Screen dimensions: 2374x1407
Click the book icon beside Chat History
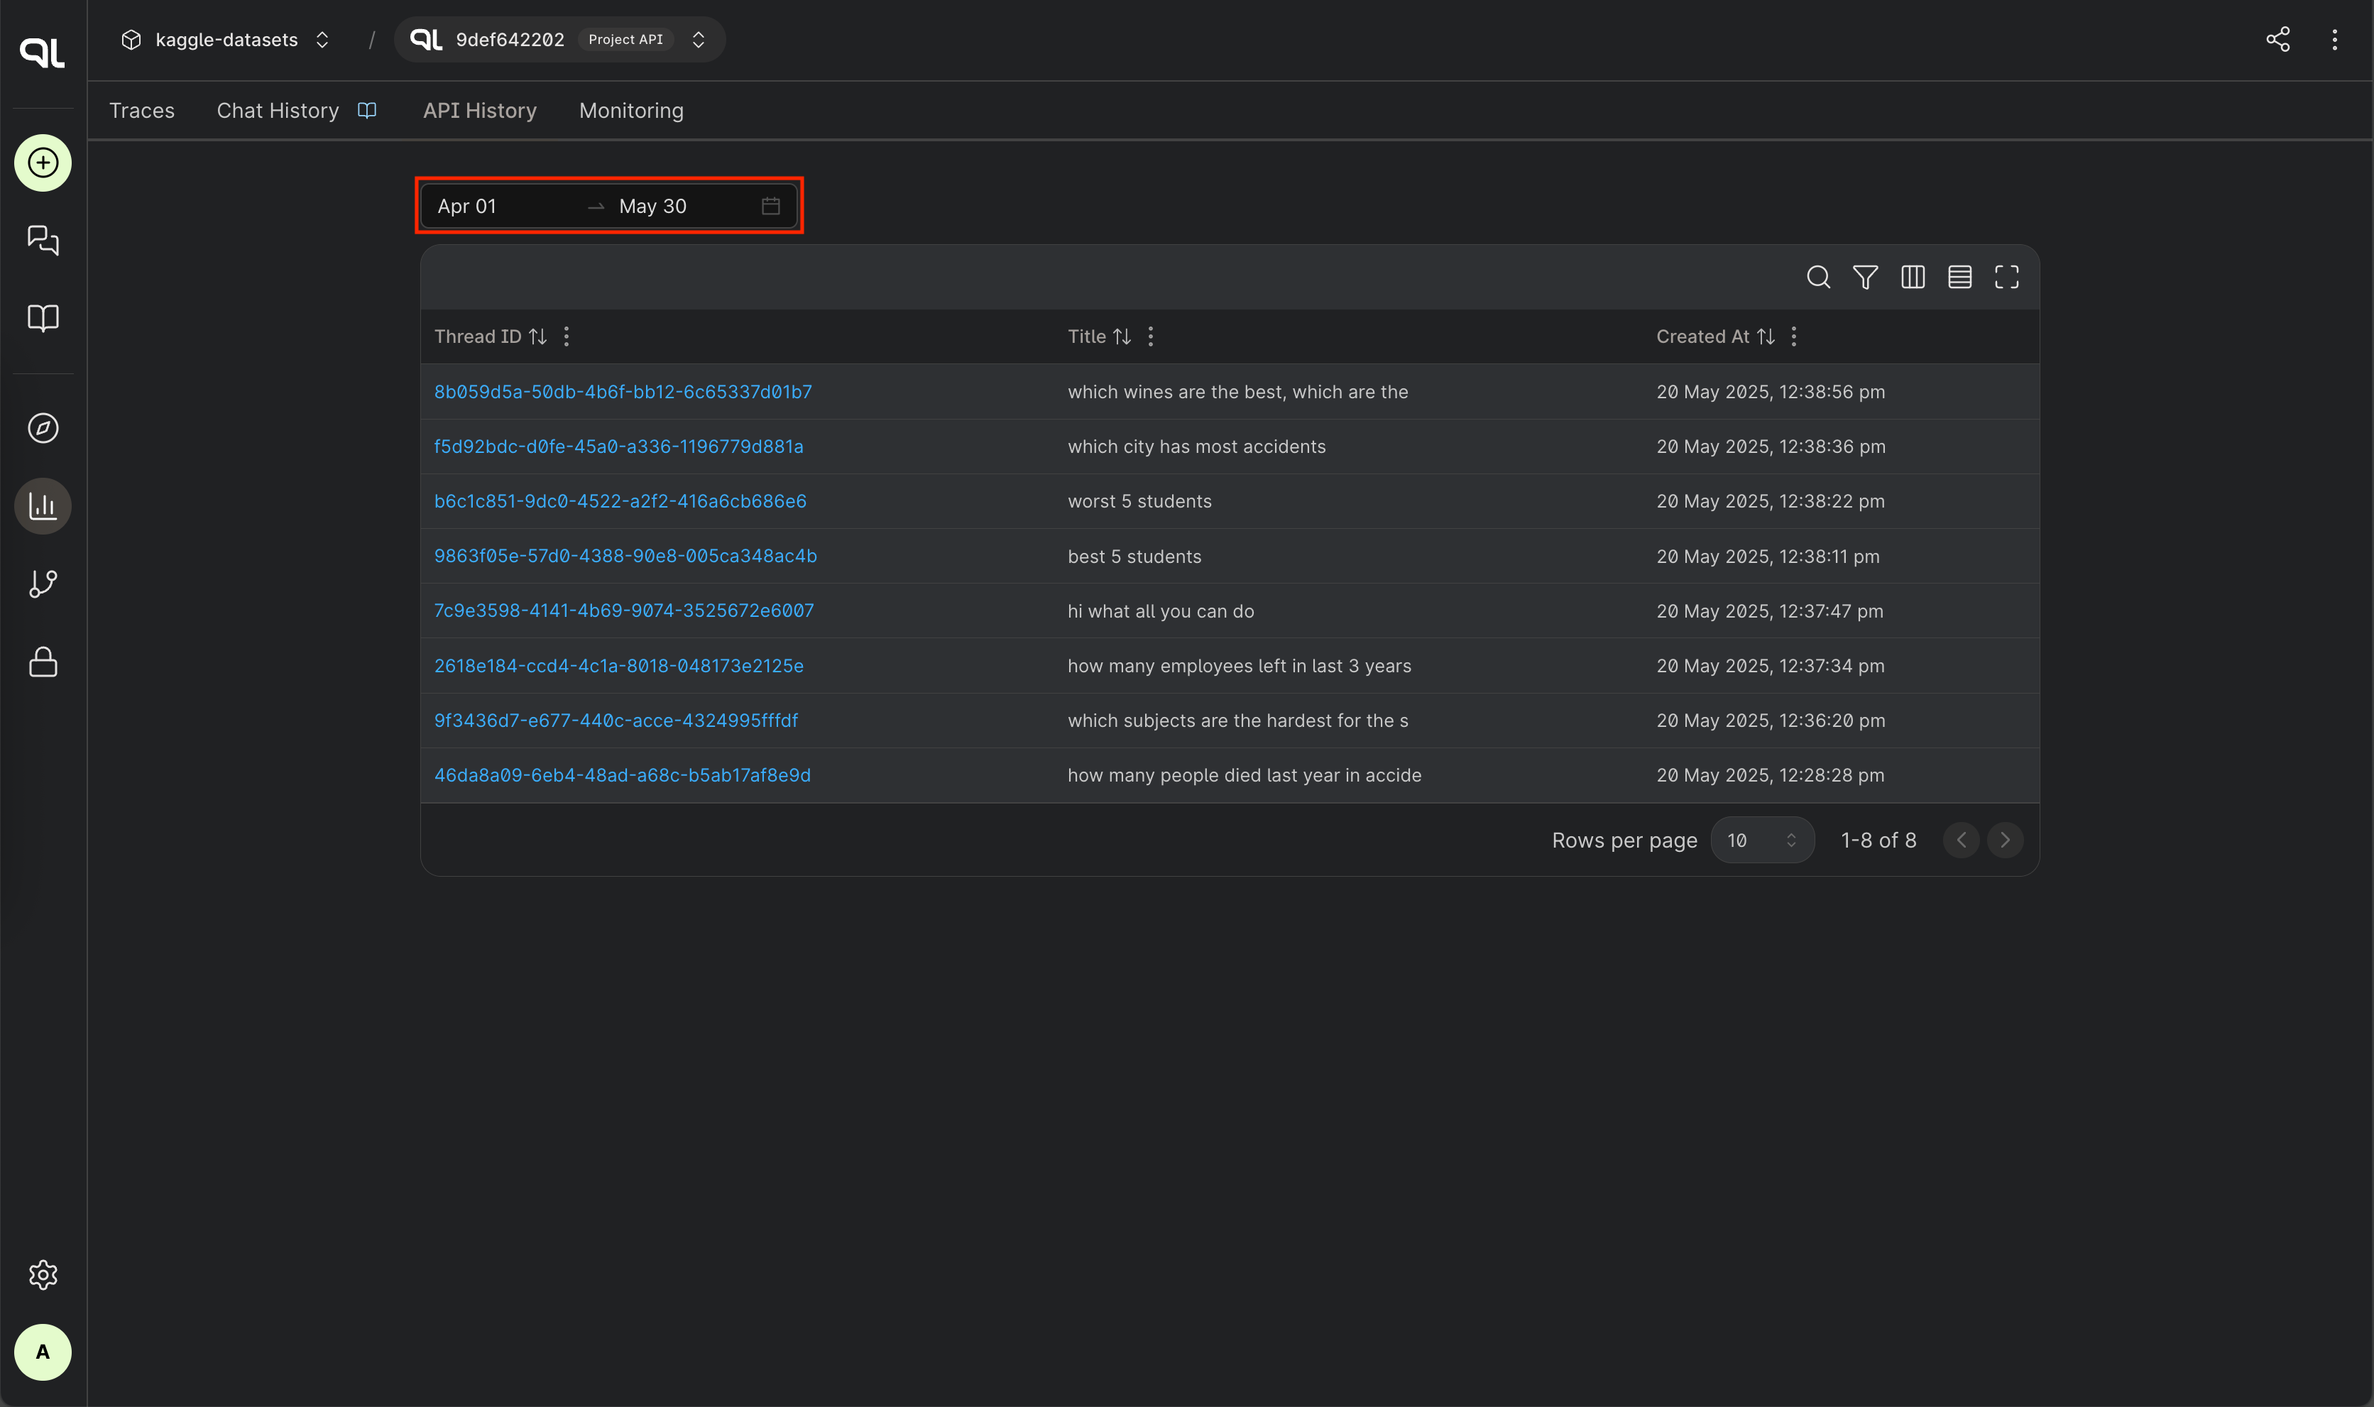(367, 110)
